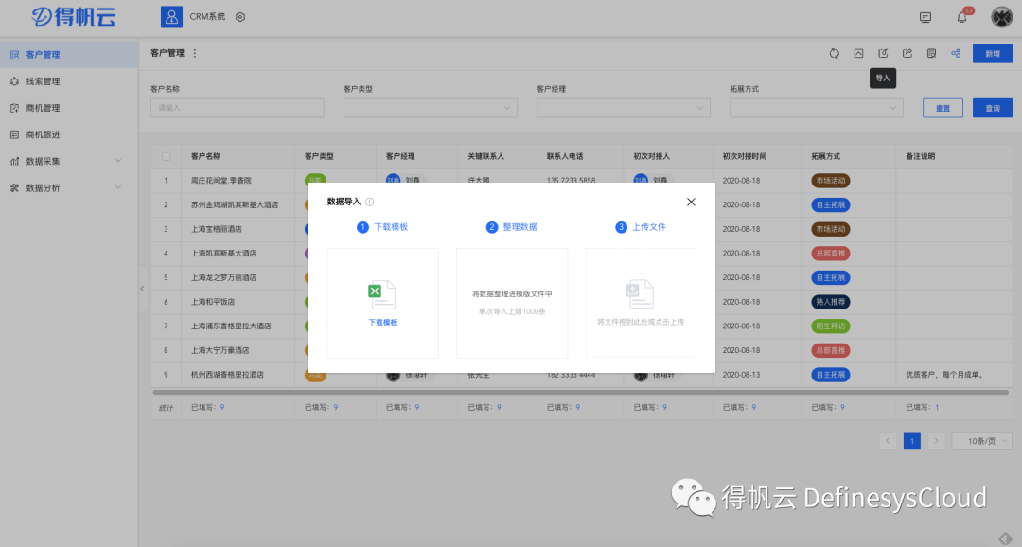1022x547 pixels.
Task: Open the 10条/页 page size dropdown
Action: tap(981, 441)
